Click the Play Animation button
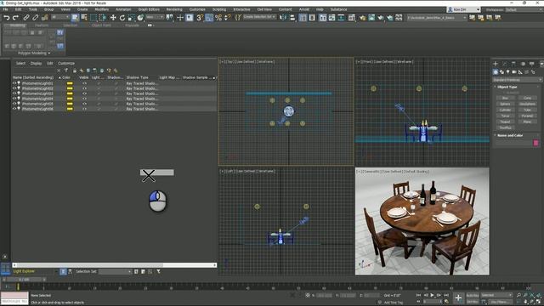 tap(433, 295)
